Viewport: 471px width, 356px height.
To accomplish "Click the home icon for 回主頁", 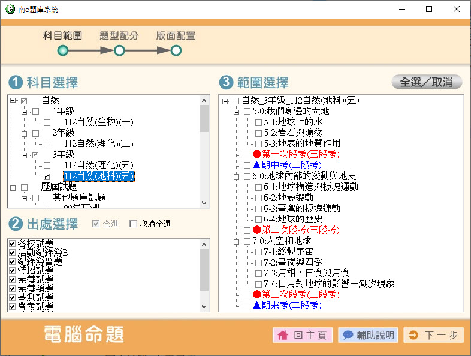I will click(x=283, y=336).
